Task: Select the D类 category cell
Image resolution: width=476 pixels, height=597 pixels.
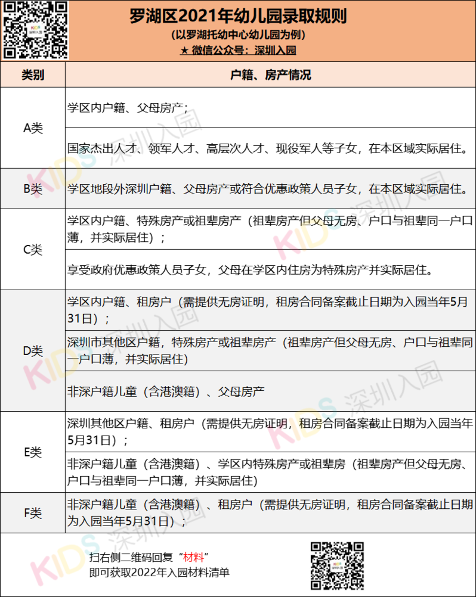Action: tap(33, 351)
